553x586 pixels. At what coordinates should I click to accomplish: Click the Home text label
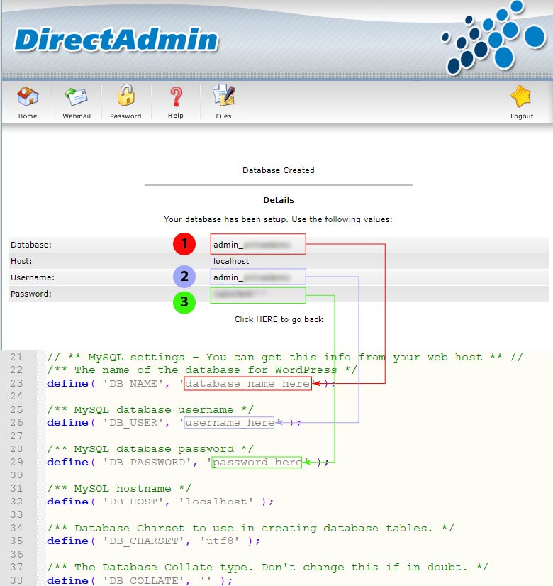click(28, 116)
